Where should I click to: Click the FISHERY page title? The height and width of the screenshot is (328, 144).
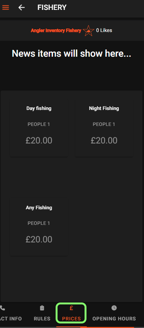52,8
